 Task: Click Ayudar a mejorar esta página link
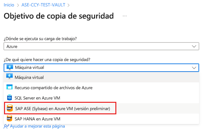pos(37,126)
